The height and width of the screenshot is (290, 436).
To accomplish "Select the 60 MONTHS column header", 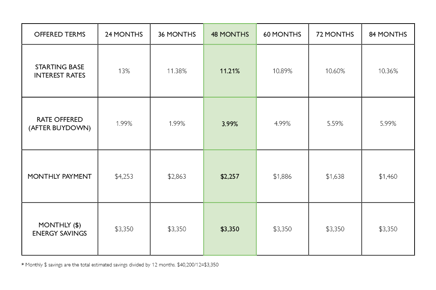I will (282, 34).
